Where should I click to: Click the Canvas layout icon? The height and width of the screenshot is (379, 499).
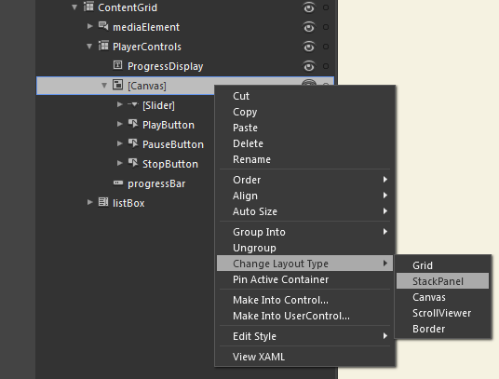pyautogui.click(x=117, y=85)
